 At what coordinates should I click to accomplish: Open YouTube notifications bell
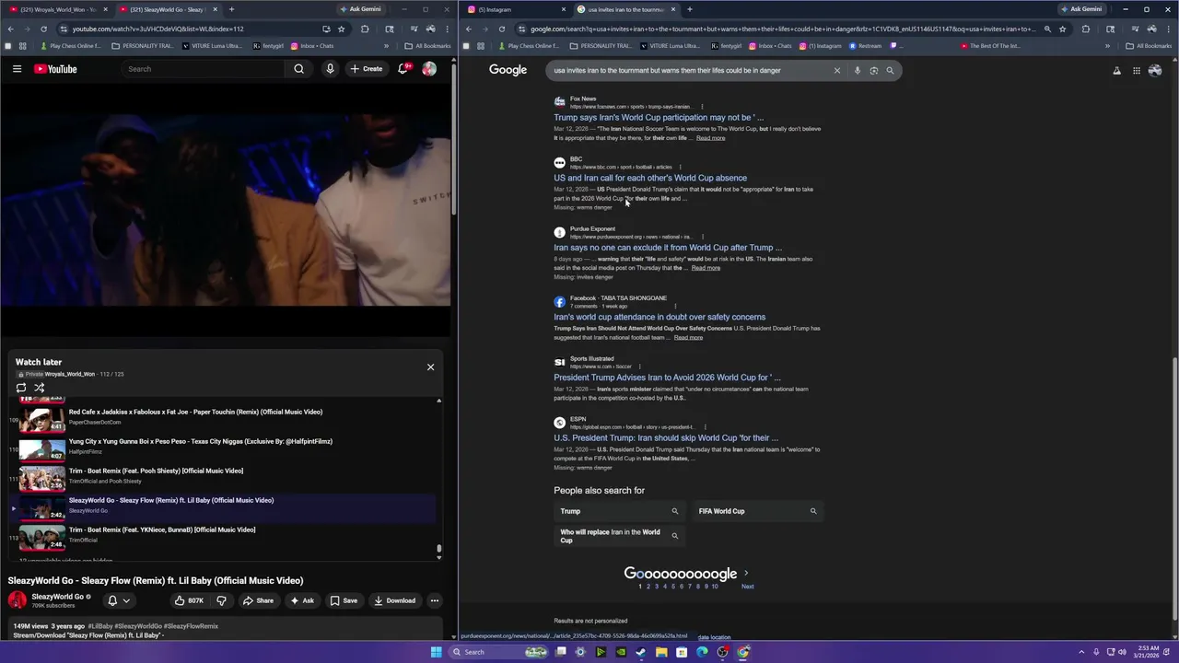click(x=403, y=69)
